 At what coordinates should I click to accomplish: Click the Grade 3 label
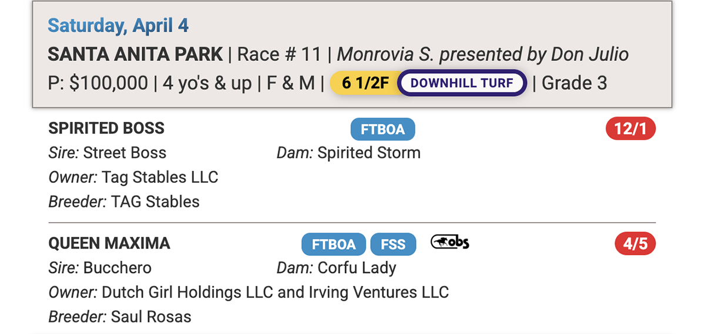[574, 83]
